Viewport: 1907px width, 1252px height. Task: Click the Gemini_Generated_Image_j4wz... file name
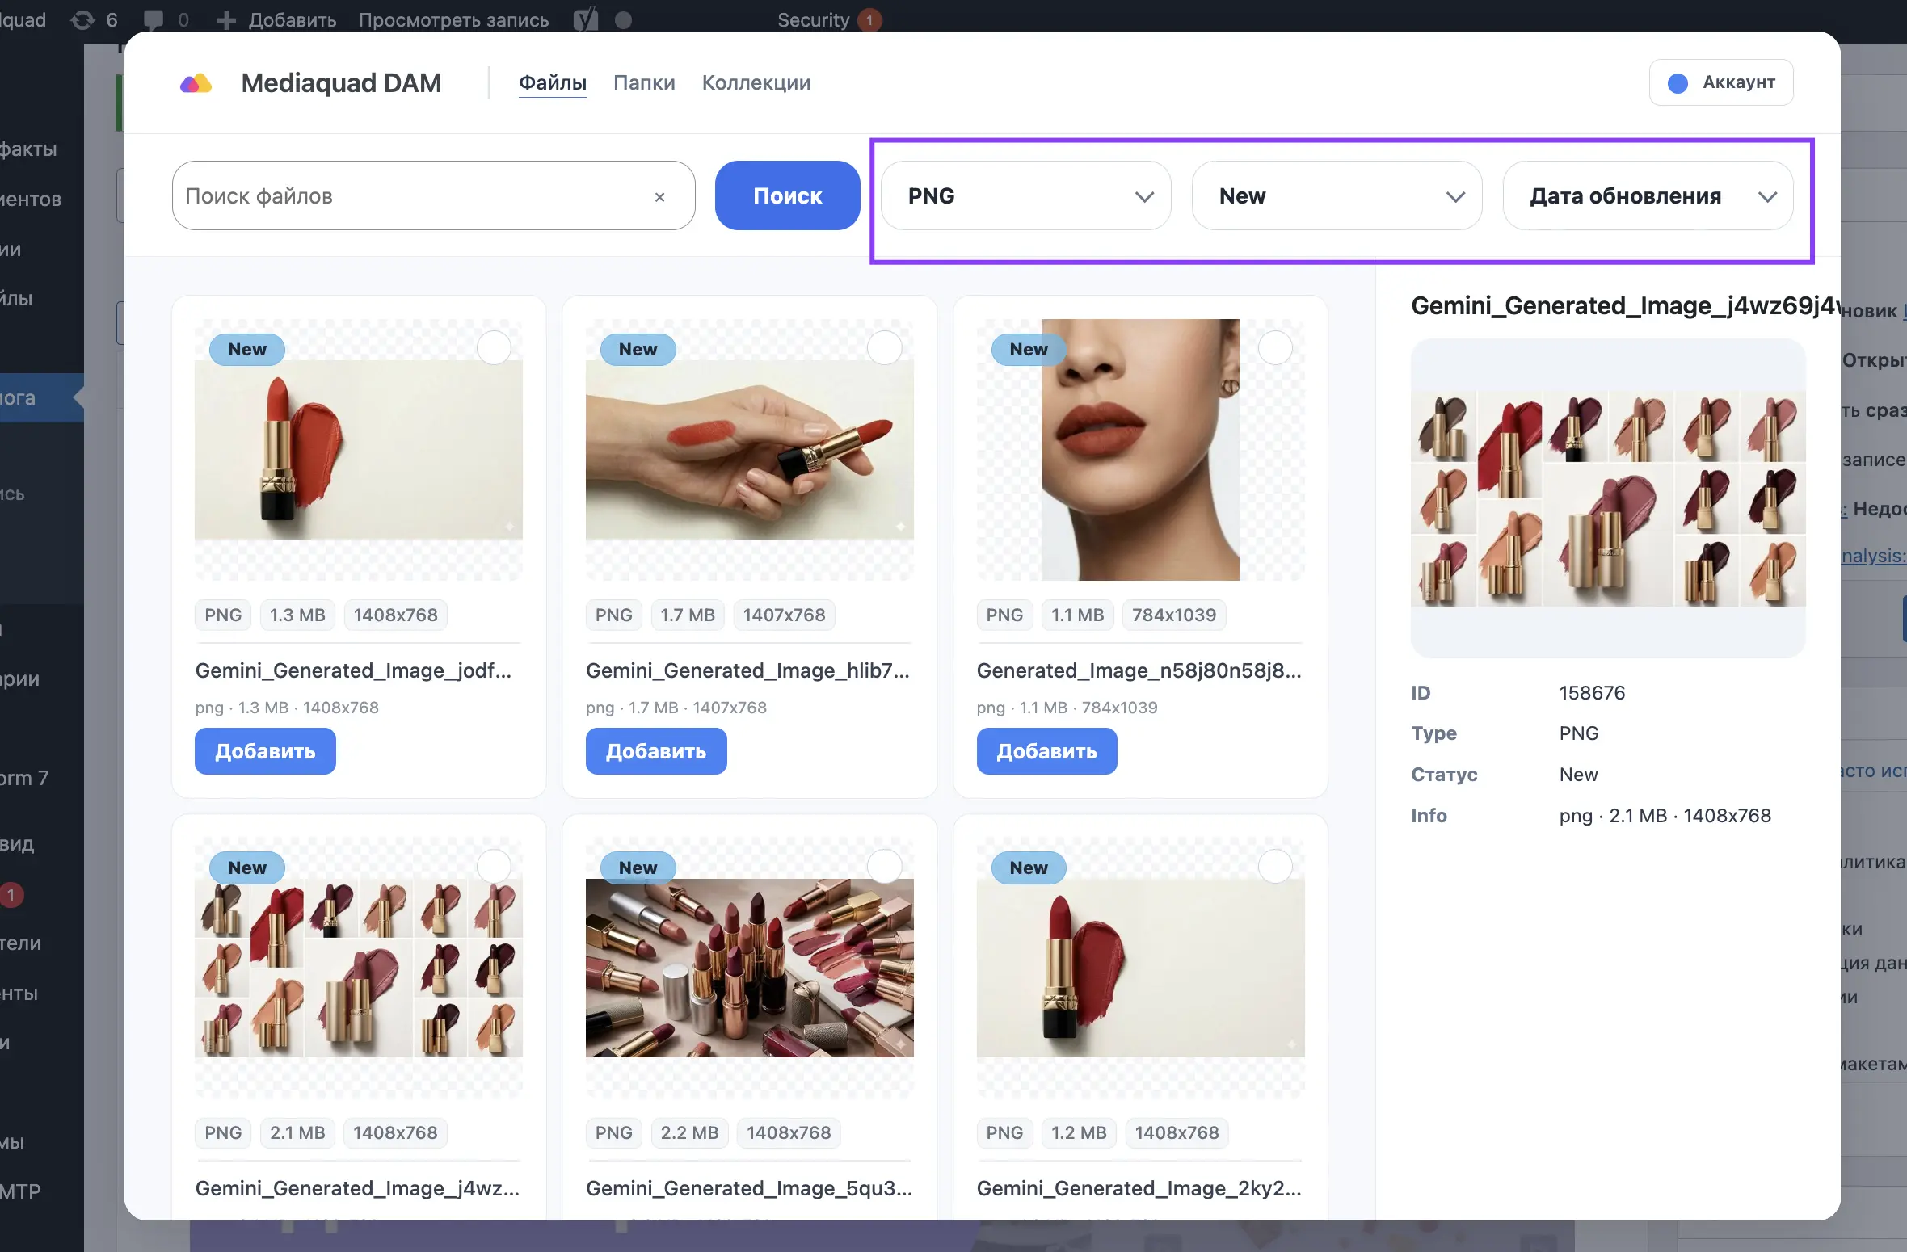click(357, 1188)
